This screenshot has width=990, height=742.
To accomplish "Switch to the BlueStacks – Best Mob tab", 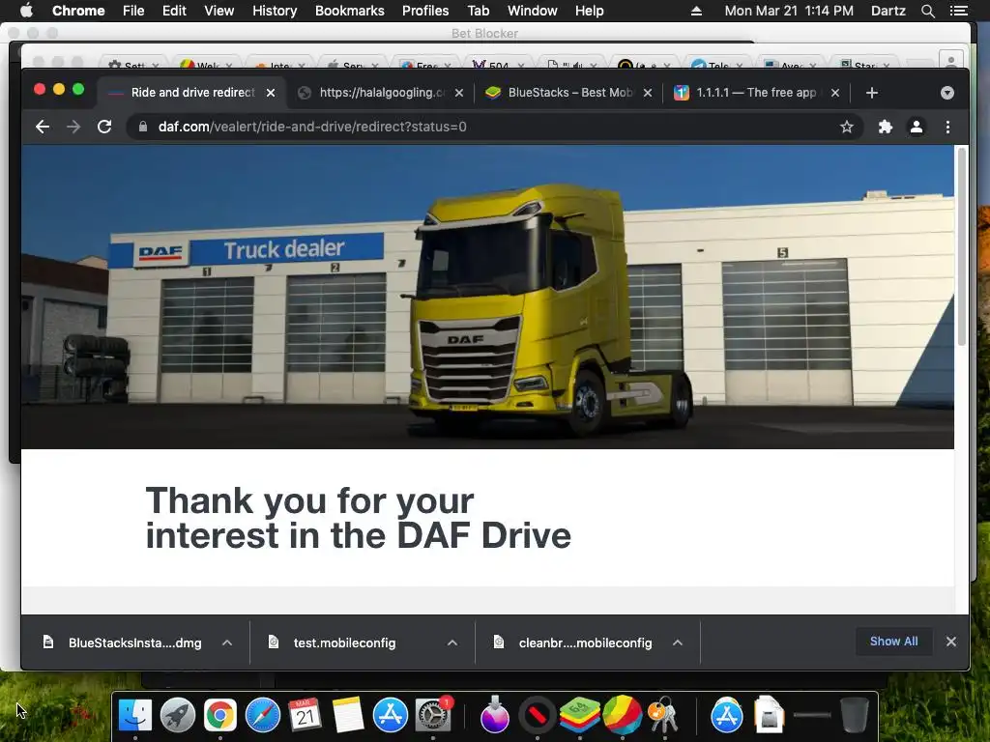I will point(569,93).
